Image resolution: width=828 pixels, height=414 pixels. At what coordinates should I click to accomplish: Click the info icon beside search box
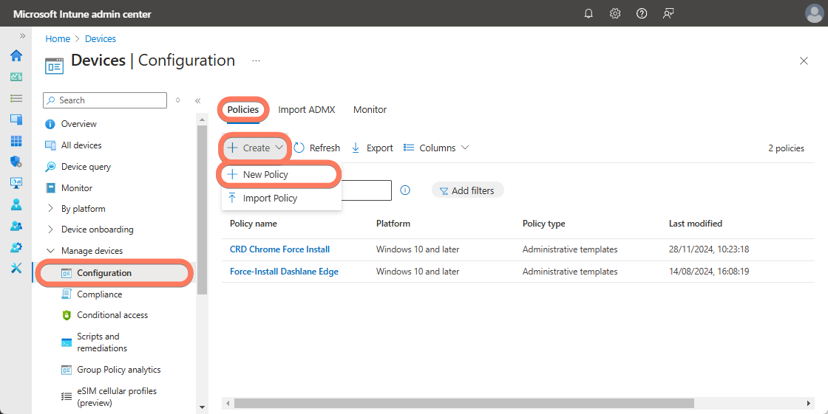[405, 190]
